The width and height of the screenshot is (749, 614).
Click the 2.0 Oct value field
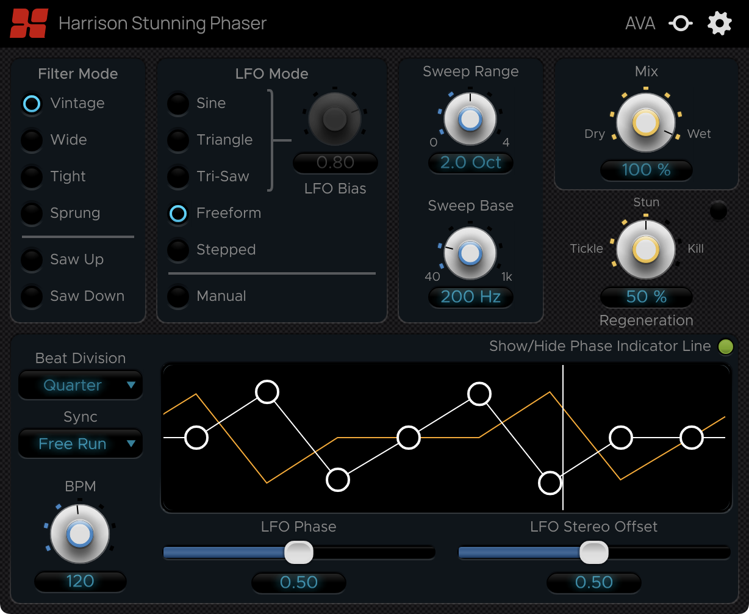470,163
